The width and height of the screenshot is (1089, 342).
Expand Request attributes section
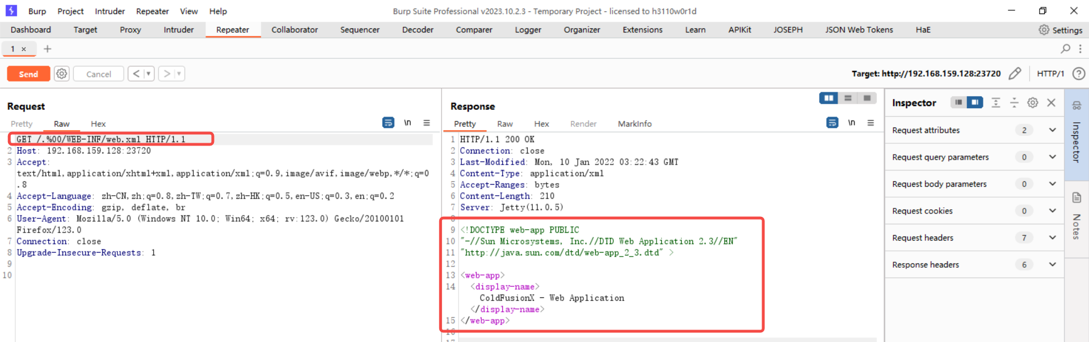[1052, 130]
